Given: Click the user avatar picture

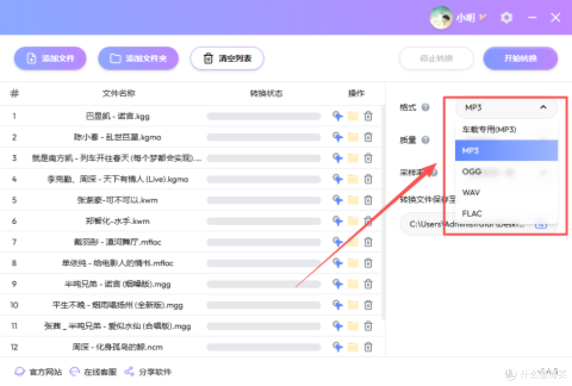Looking at the screenshot, I should (441, 17).
